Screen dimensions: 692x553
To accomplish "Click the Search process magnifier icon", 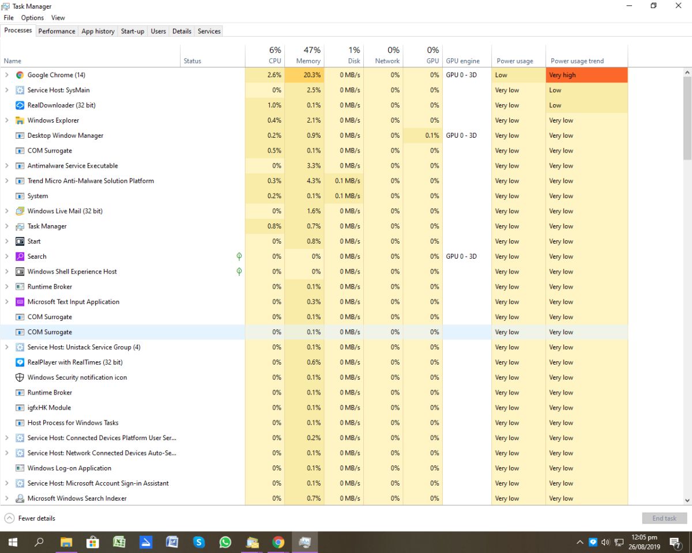I will coord(20,256).
